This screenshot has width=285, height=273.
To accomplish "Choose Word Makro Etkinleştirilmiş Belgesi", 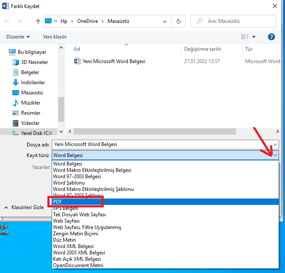I will pyautogui.click(x=166, y=170).
